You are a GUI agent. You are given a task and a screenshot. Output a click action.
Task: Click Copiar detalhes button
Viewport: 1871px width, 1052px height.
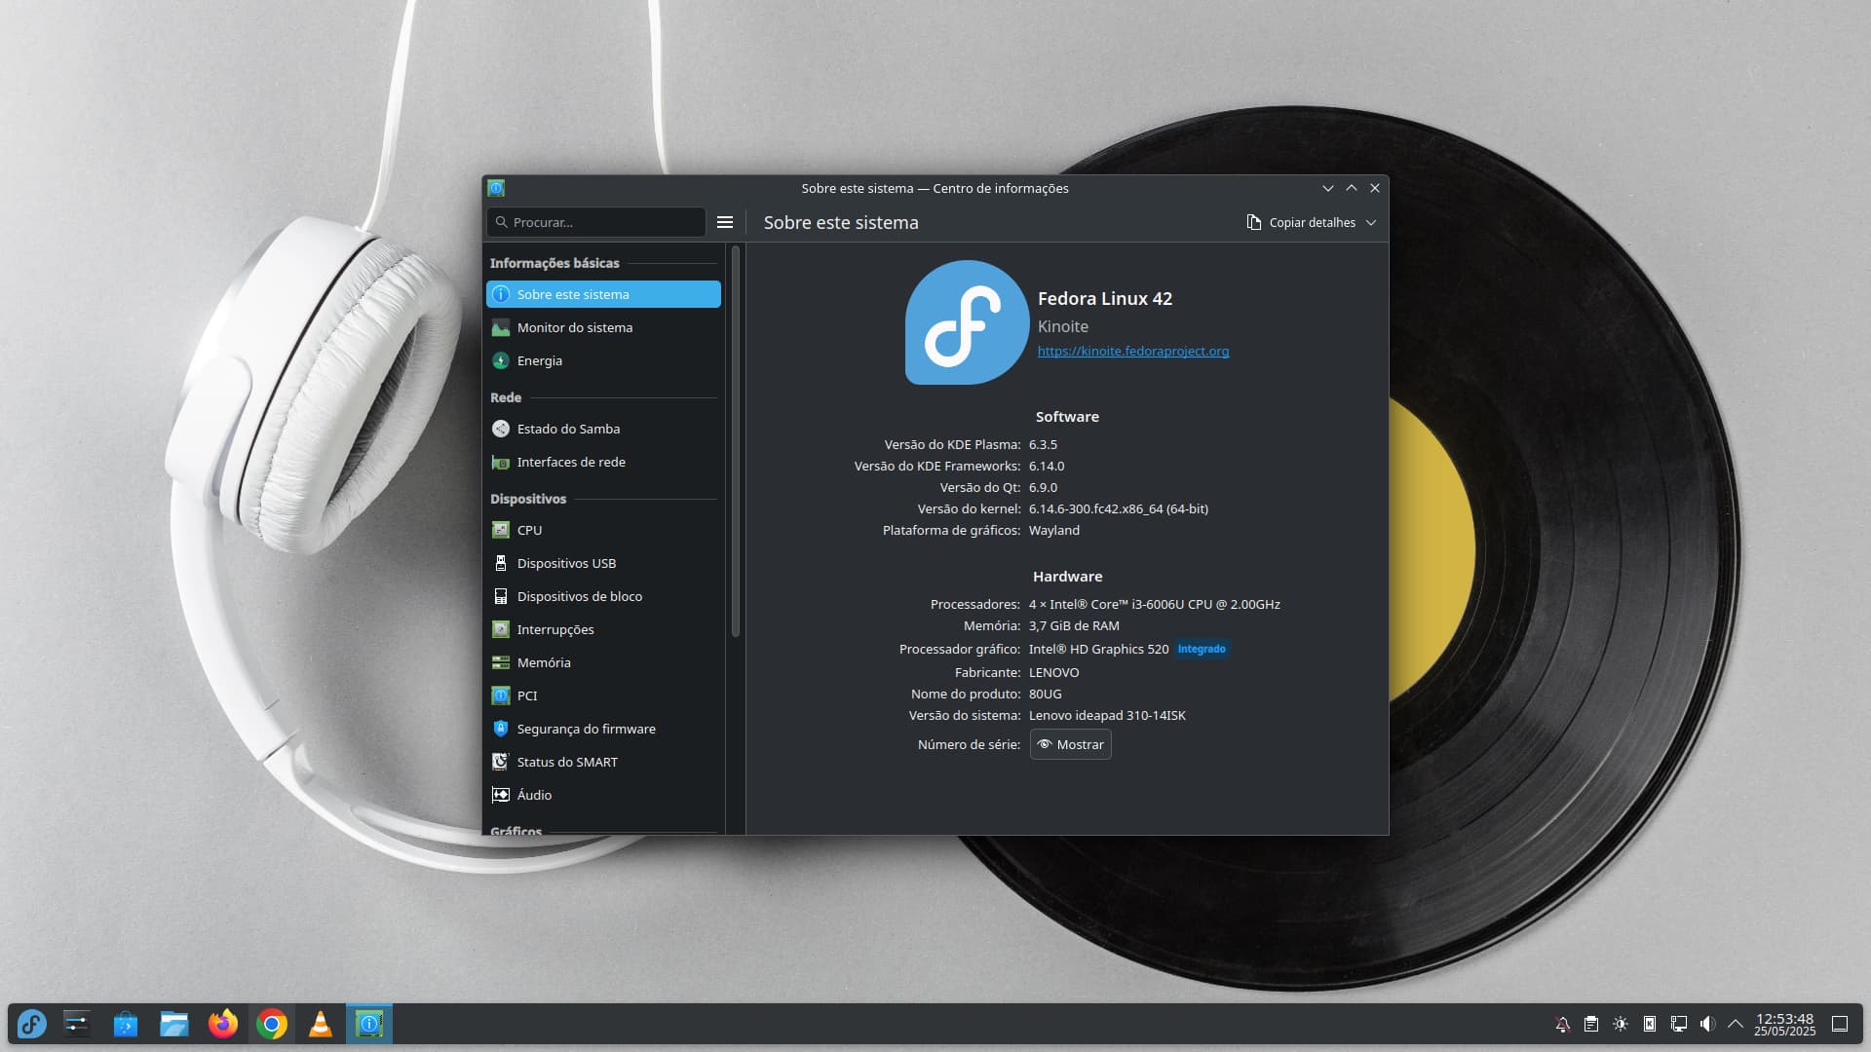pos(1301,222)
